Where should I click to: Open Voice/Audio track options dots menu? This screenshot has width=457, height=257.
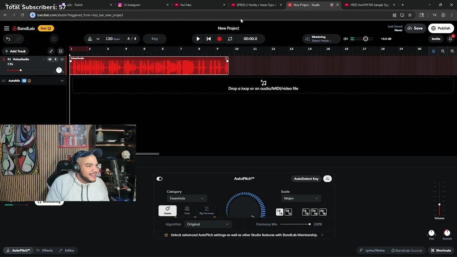[x=44, y=59]
